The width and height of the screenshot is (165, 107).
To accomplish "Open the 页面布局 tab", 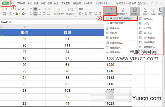I will [21, 4].
